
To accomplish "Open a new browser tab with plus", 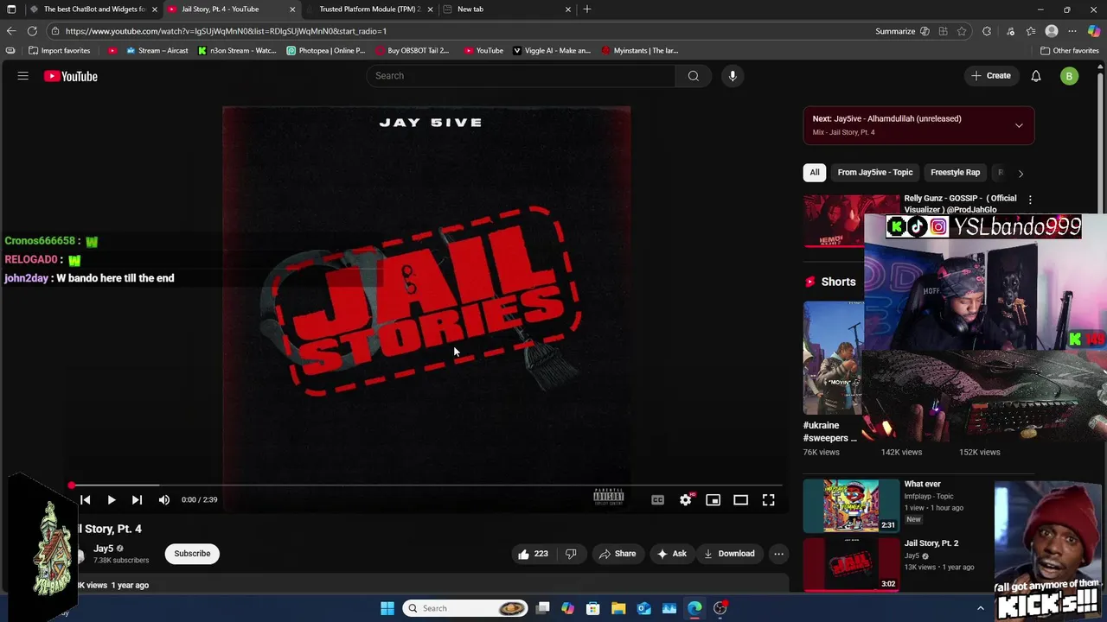I will [x=587, y=9].
